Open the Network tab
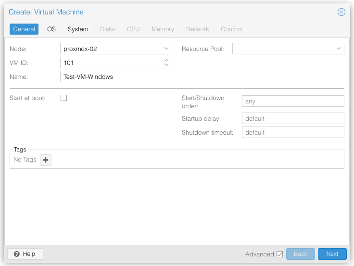 198,29
